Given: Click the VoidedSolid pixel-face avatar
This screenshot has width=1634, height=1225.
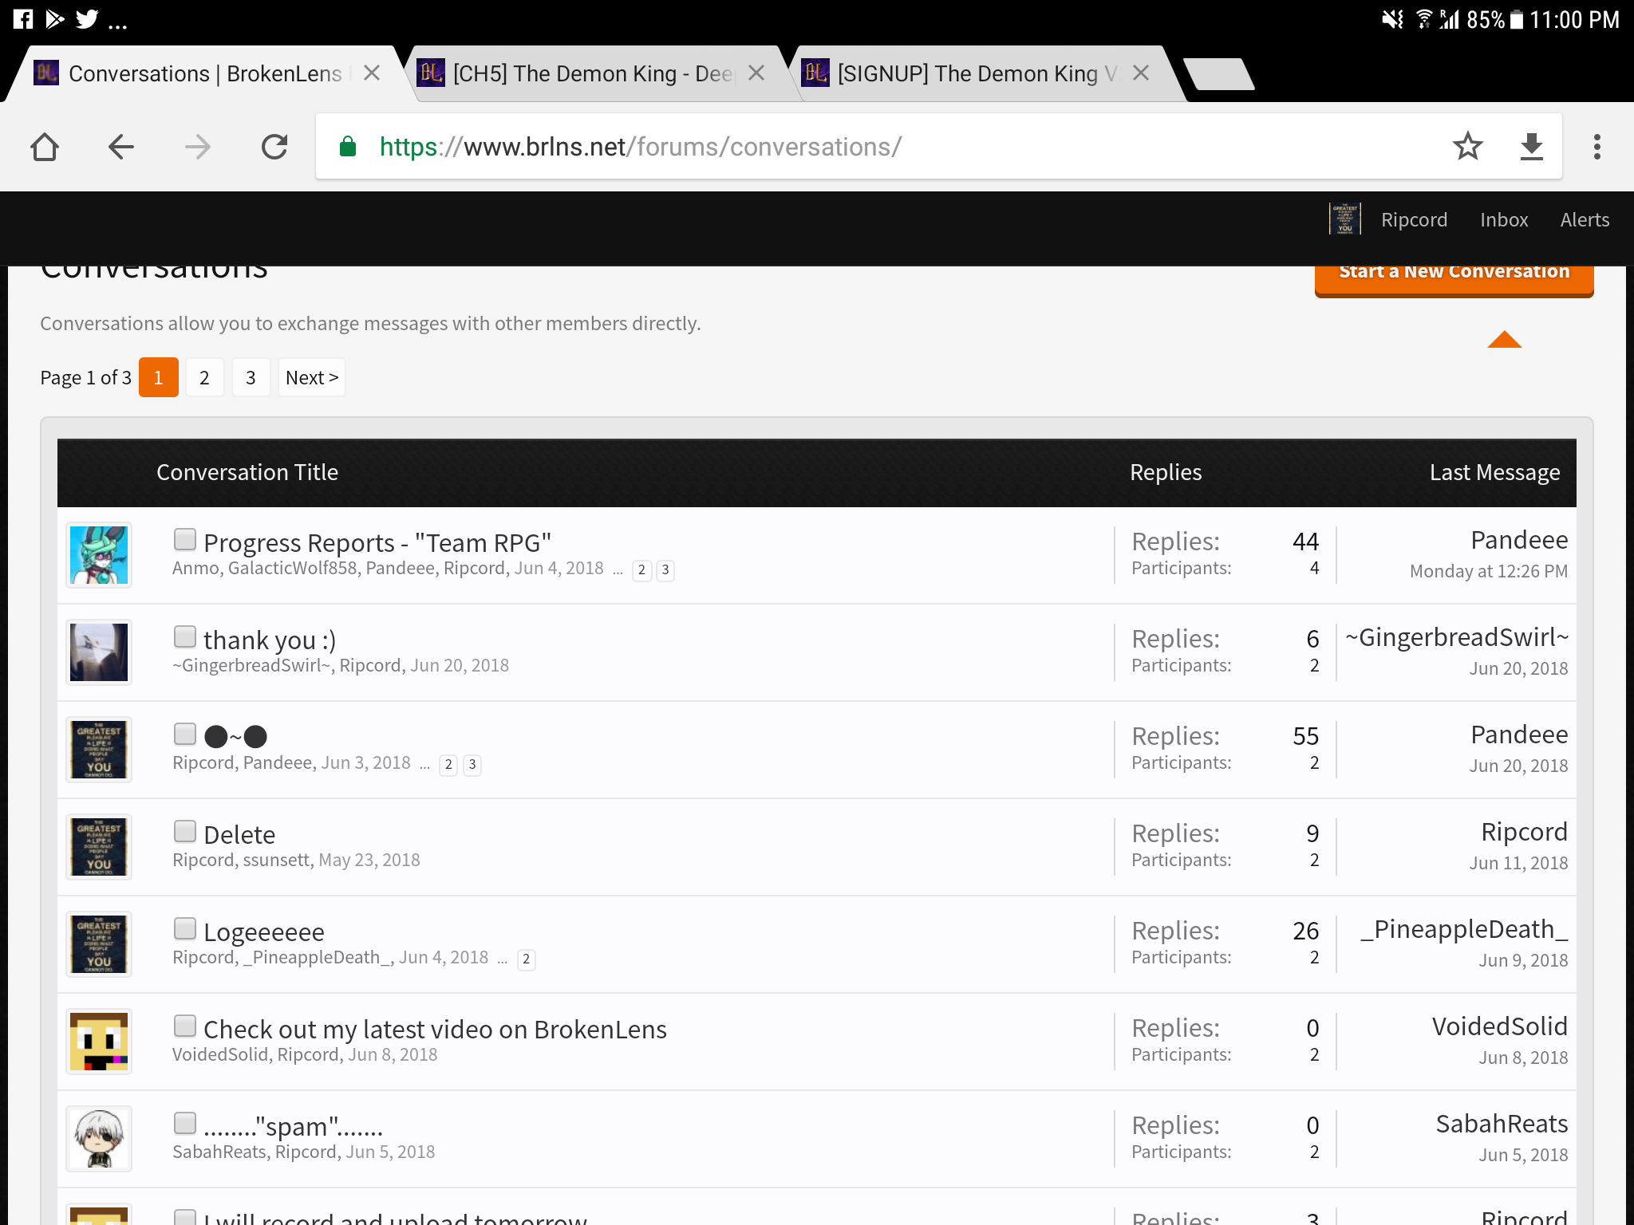Looking at the screenshot, I should (99, 1042).
